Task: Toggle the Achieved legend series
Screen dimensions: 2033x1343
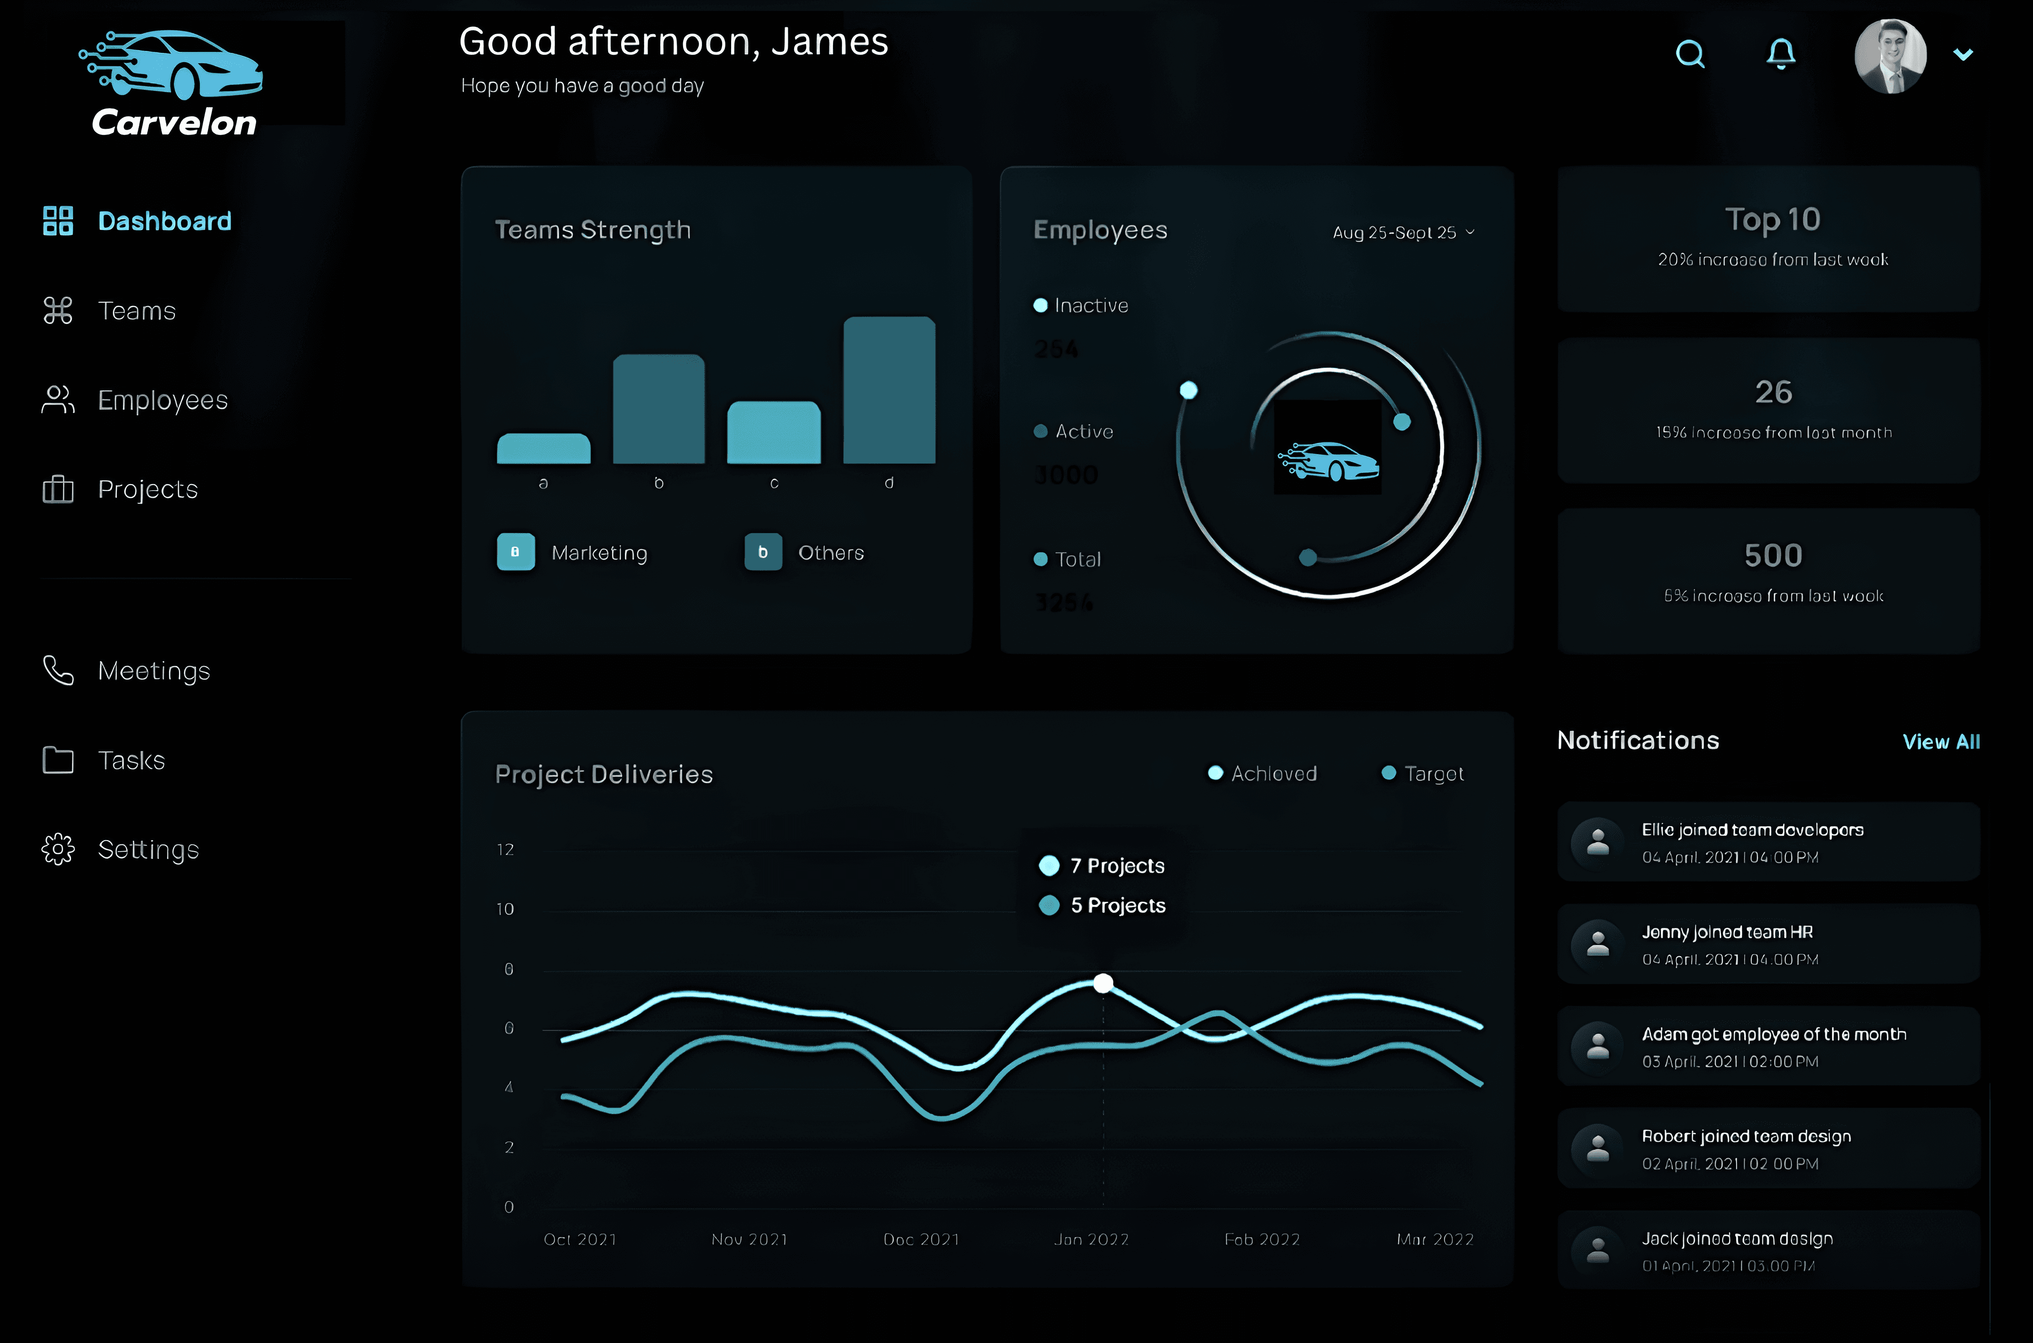Action: (x=1262, y=773)
